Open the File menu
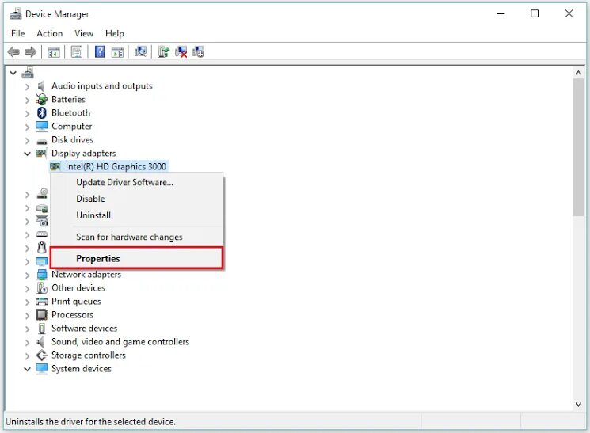 coord(17,33)
